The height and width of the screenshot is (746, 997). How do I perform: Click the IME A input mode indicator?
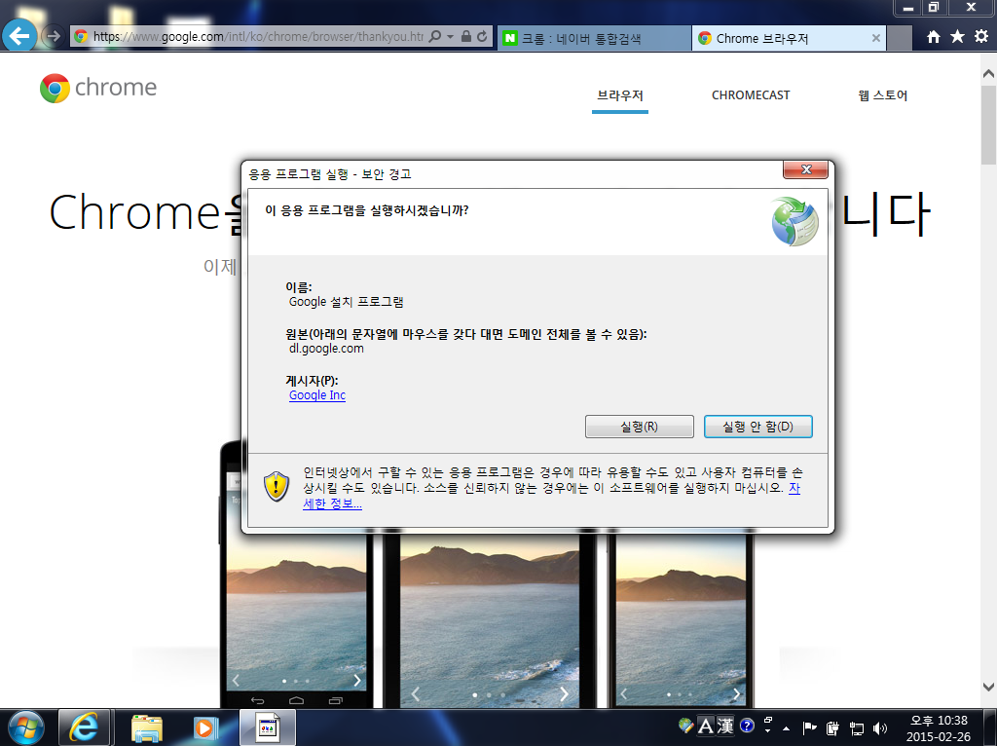[705, 726]
